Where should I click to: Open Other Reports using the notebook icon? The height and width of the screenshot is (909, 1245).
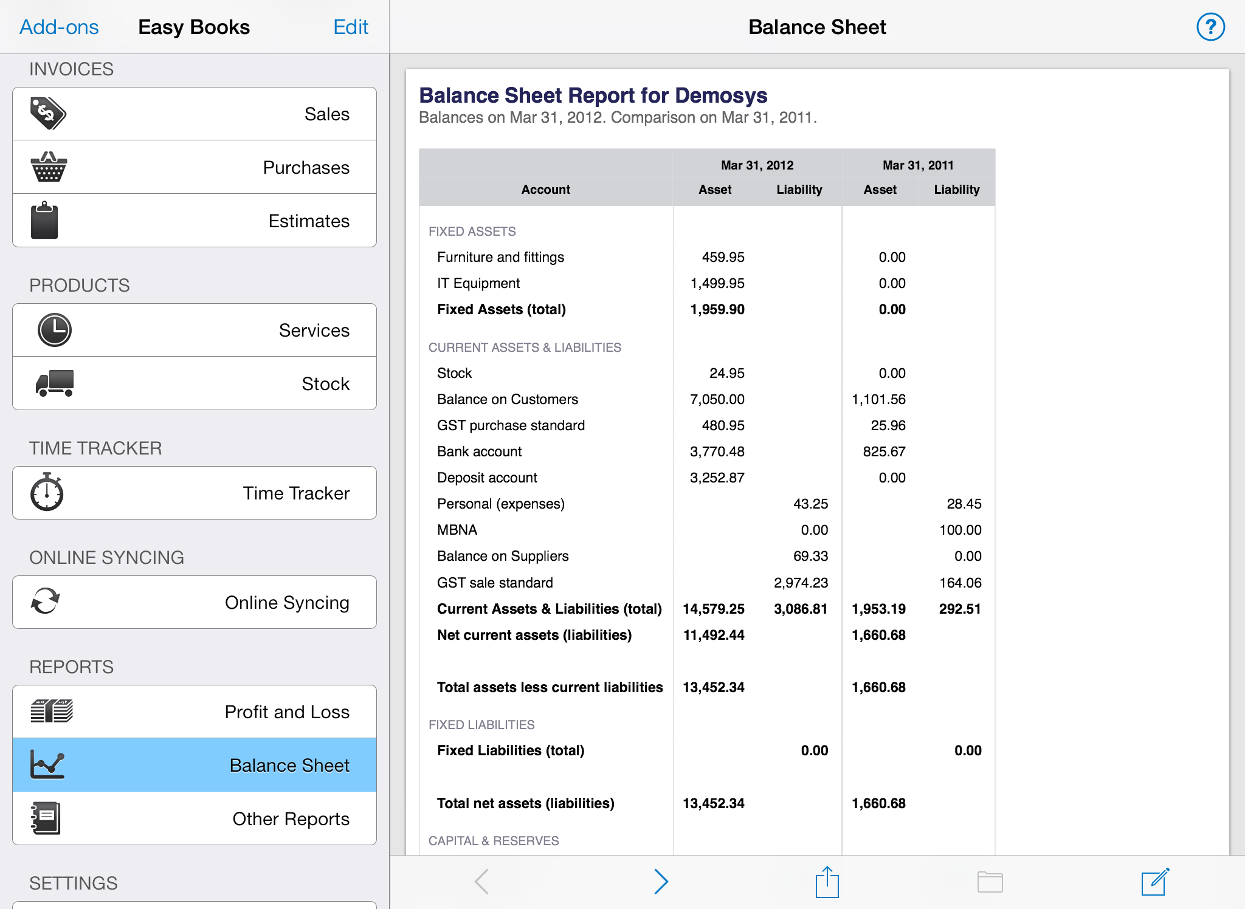pos(46,818)
